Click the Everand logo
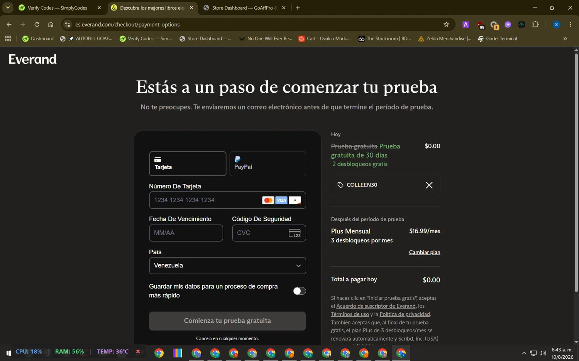The image size is (579, 361). point(33,59)
